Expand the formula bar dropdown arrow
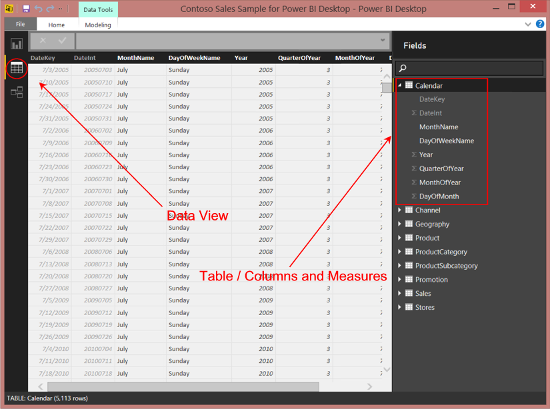The height and width of the screenshot is (409, 550). [383, 40]
